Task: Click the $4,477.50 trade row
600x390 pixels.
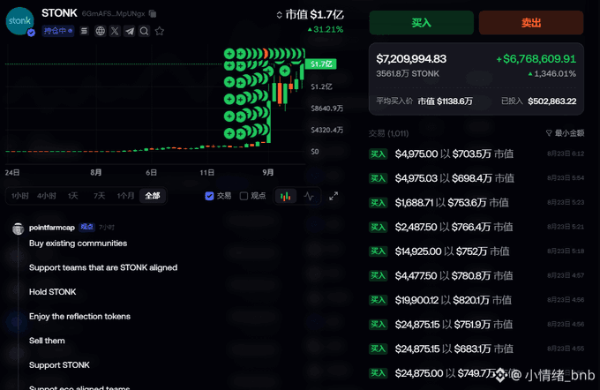Action: pyautogui.click(x=476, y=275)
